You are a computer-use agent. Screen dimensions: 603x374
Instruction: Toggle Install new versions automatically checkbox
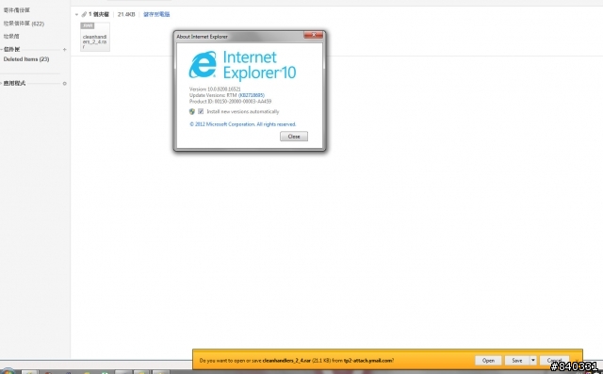(201, 111)
